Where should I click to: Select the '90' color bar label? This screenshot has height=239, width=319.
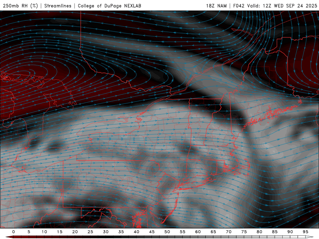(290, 232)
